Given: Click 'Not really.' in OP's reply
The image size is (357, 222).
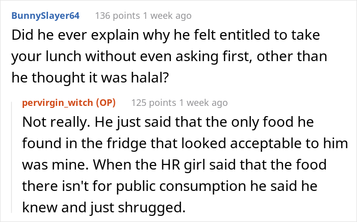Looking at the screenshot, I should click(x=56, y=122).
